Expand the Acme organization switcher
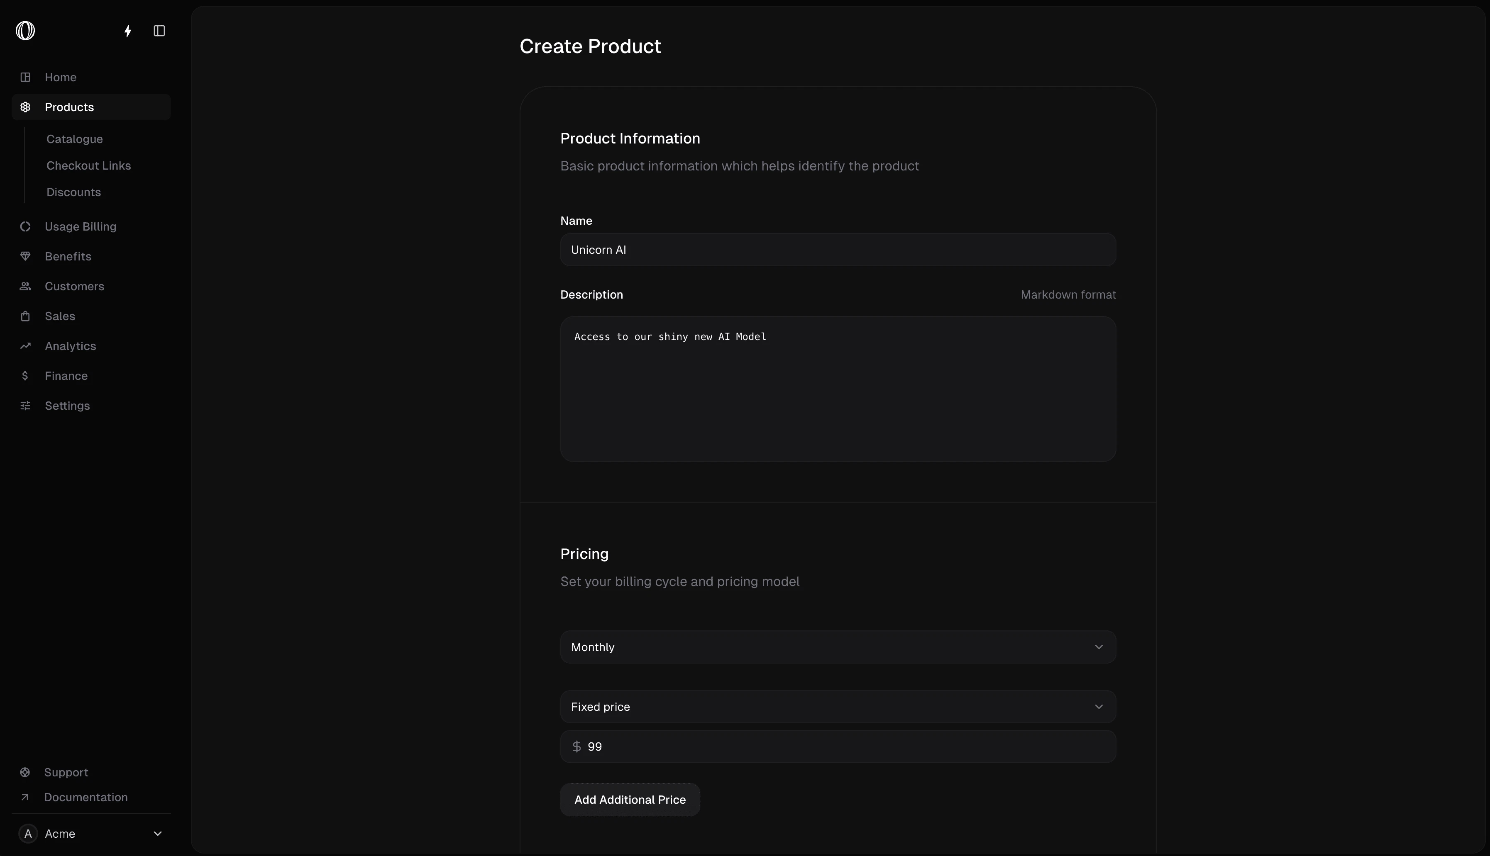Screen dimensions: 1490x856 point(91,834)
